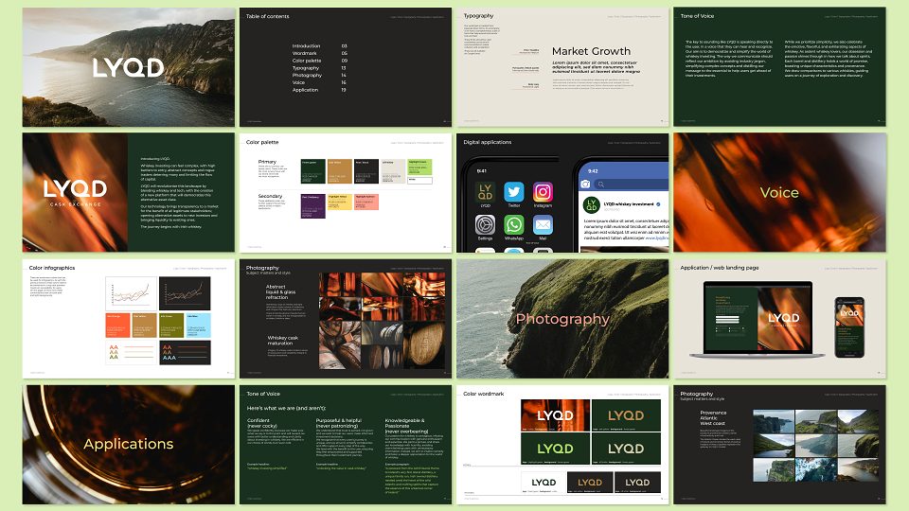Select the Color infographics slide

[129, 319]
